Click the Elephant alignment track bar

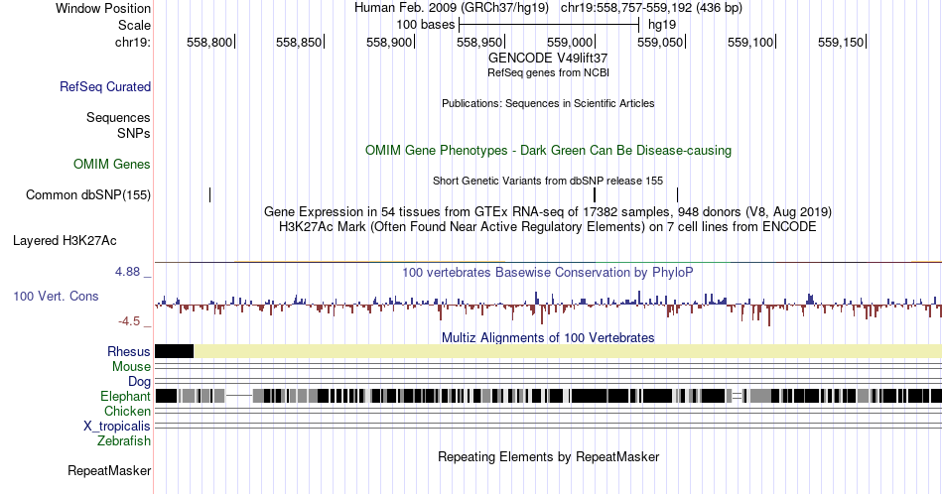click(549, 396)
